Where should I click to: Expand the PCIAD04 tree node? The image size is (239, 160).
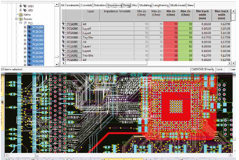(x=25, y=44)
